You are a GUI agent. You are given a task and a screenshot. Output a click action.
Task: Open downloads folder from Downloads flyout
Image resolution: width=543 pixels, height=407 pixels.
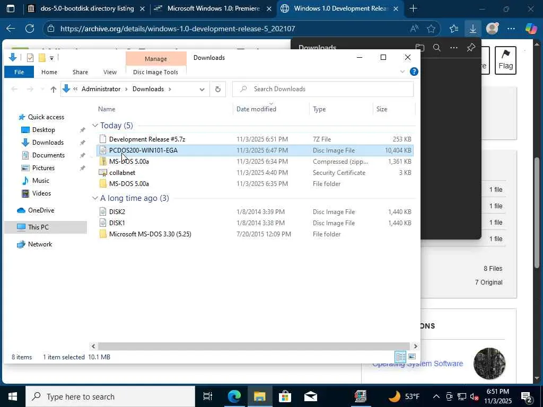(x=420, y=48)
